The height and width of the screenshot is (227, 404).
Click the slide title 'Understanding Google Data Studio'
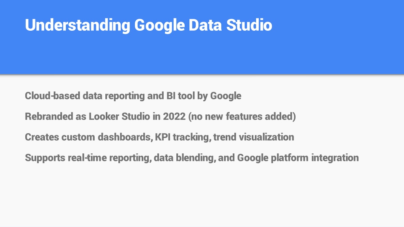click(x=148, y=25)
